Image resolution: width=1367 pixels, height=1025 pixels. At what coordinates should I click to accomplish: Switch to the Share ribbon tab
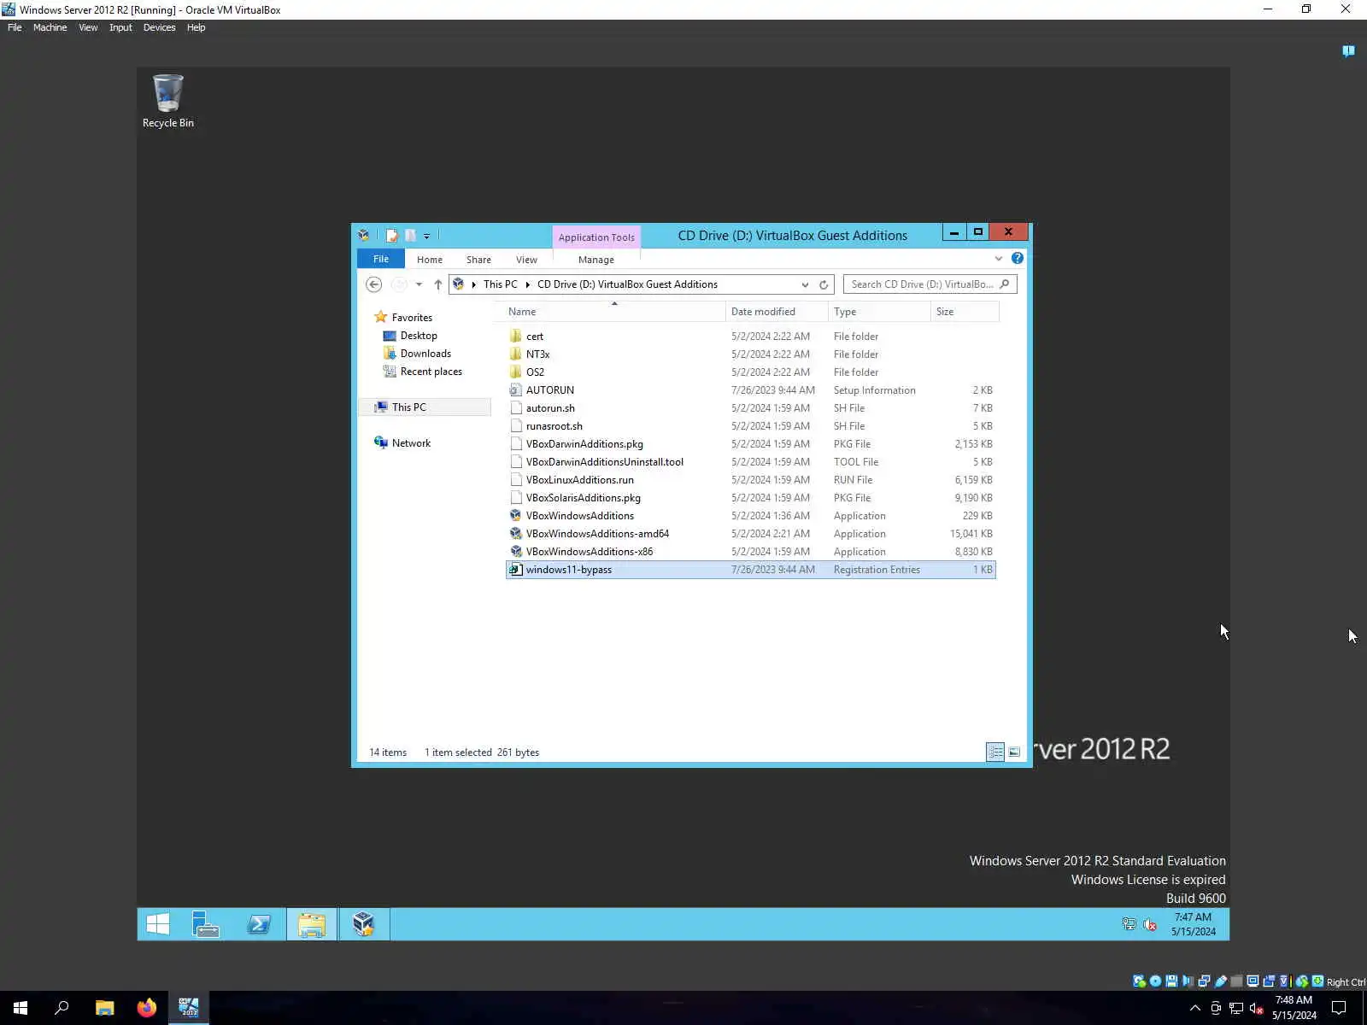(x=478, y=260)
